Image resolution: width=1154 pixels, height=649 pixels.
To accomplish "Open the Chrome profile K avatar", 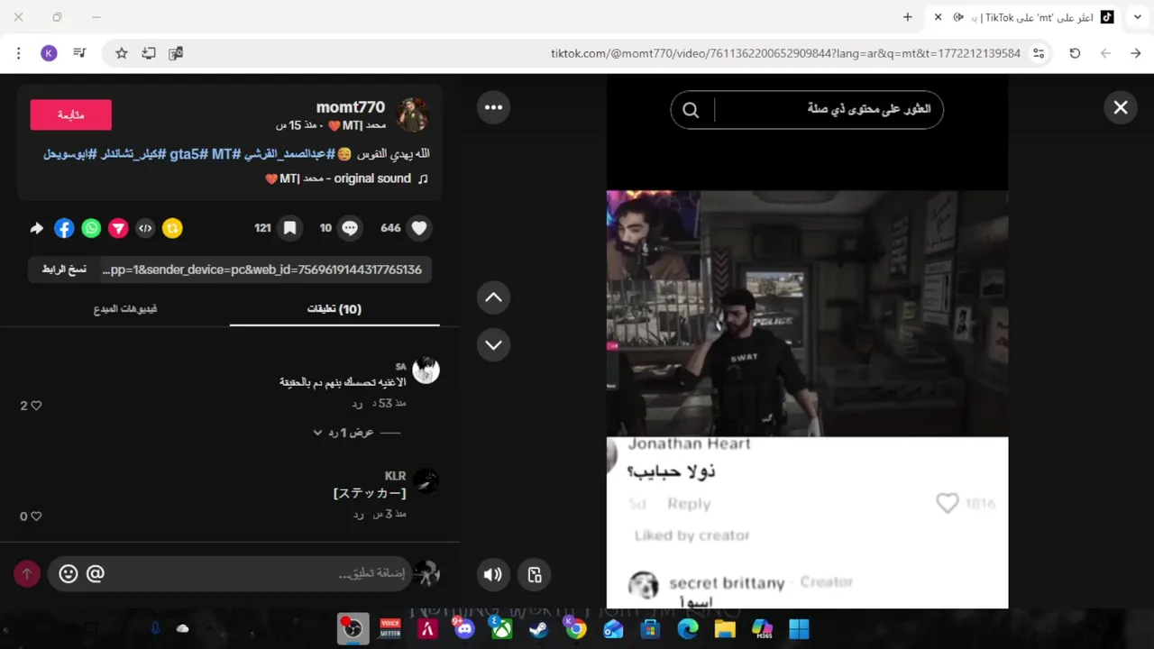I will [50, 53].
